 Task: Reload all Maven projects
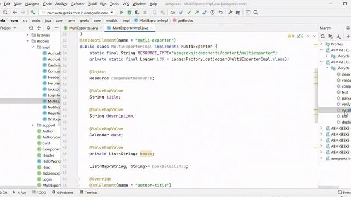pyautogui.click(x=322, y=36)
